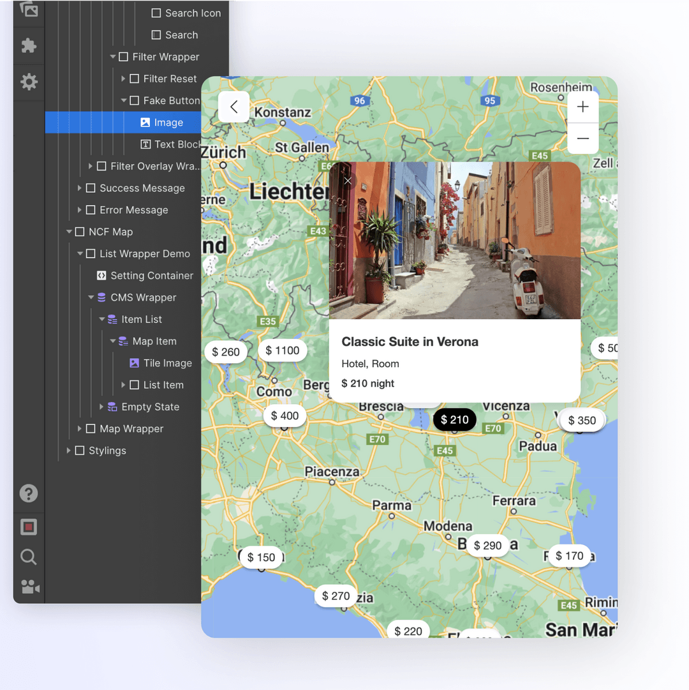This screenshot has height=690, width=689.
Task: Dismiss the Classic Suite card with the X
Action: tap(348, 181)
